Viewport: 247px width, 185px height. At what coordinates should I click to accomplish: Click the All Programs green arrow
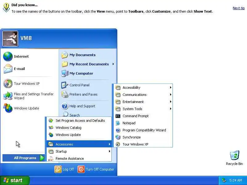(42, 158)
